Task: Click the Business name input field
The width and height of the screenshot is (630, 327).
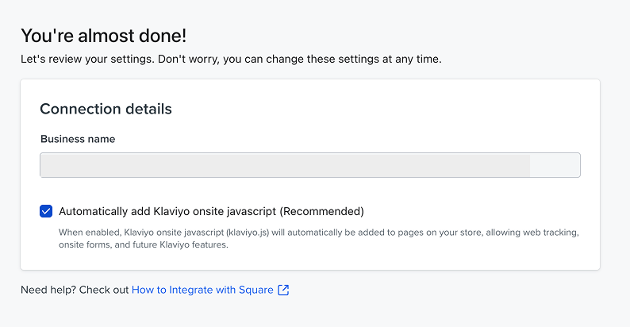Action: pyautogui.click(x=286, y=165)
